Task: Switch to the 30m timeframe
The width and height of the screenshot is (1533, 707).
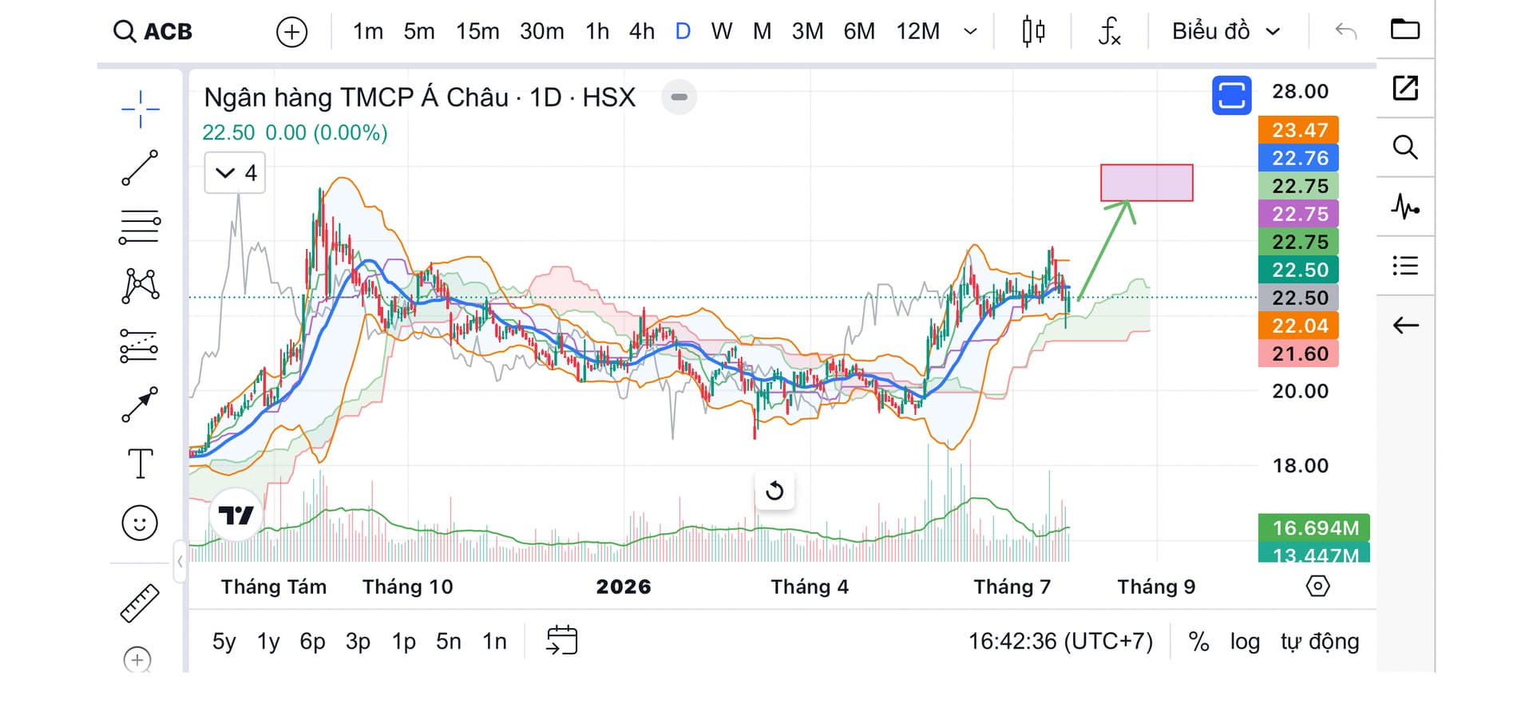Action: click(x=541, y=32)
